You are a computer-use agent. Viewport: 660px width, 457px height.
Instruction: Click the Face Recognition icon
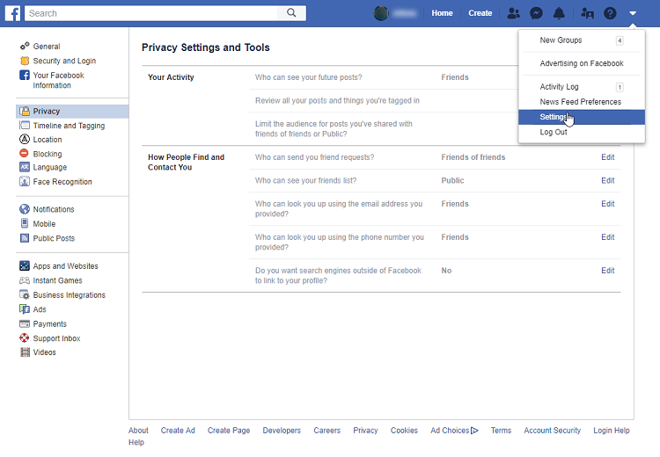coord(25,181)
